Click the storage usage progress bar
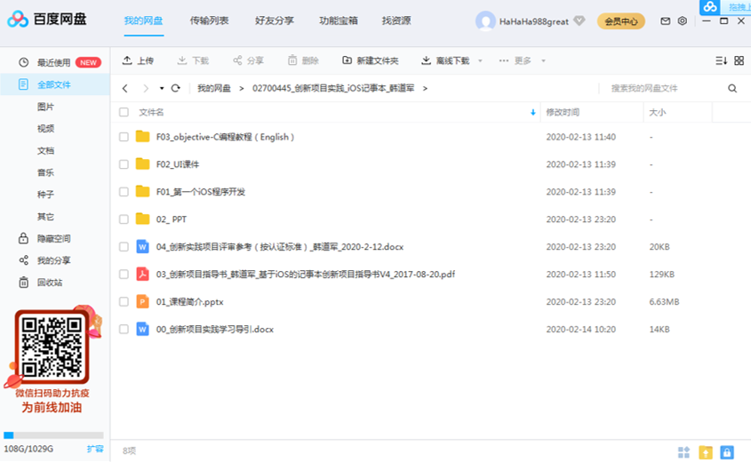The image size is (751, 462). pos(53,435)
